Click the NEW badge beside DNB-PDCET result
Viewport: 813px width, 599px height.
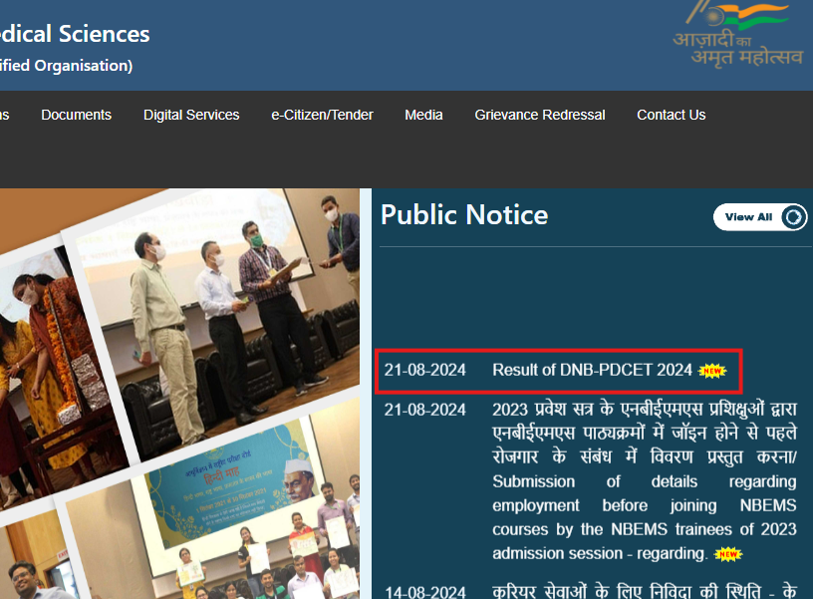point(711,371)
